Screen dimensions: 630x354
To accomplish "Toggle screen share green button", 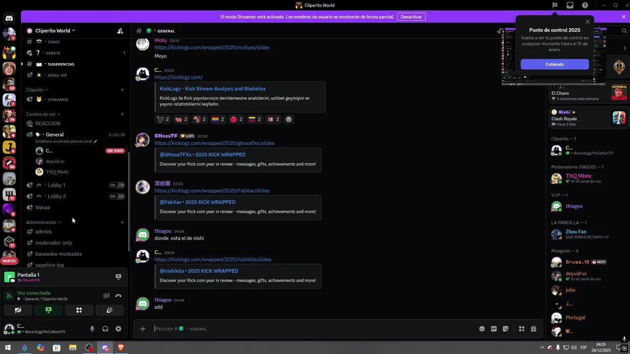I will coord(48,310).
